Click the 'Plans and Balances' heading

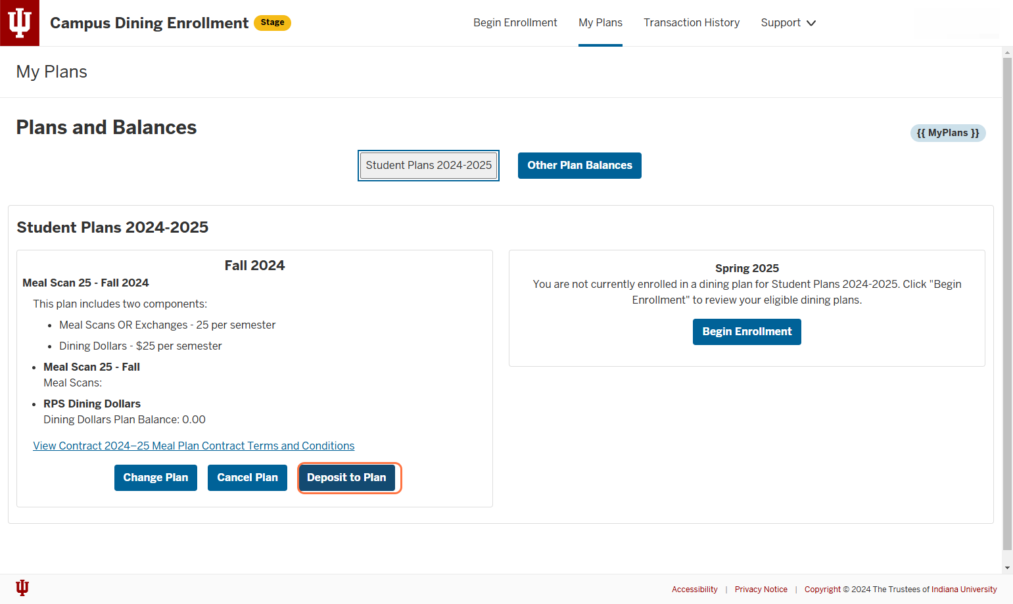pyautogui.click(x=106, y=127)
